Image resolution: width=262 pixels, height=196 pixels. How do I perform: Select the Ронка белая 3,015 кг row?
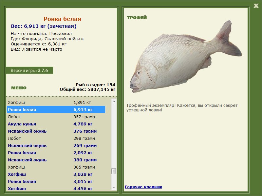(56, 181)
